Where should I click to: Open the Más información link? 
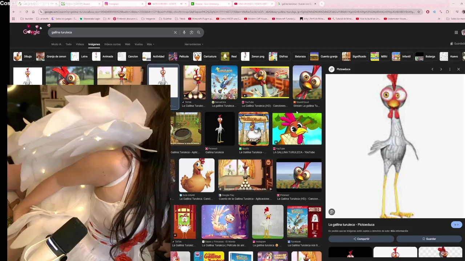tap(399, 231)
